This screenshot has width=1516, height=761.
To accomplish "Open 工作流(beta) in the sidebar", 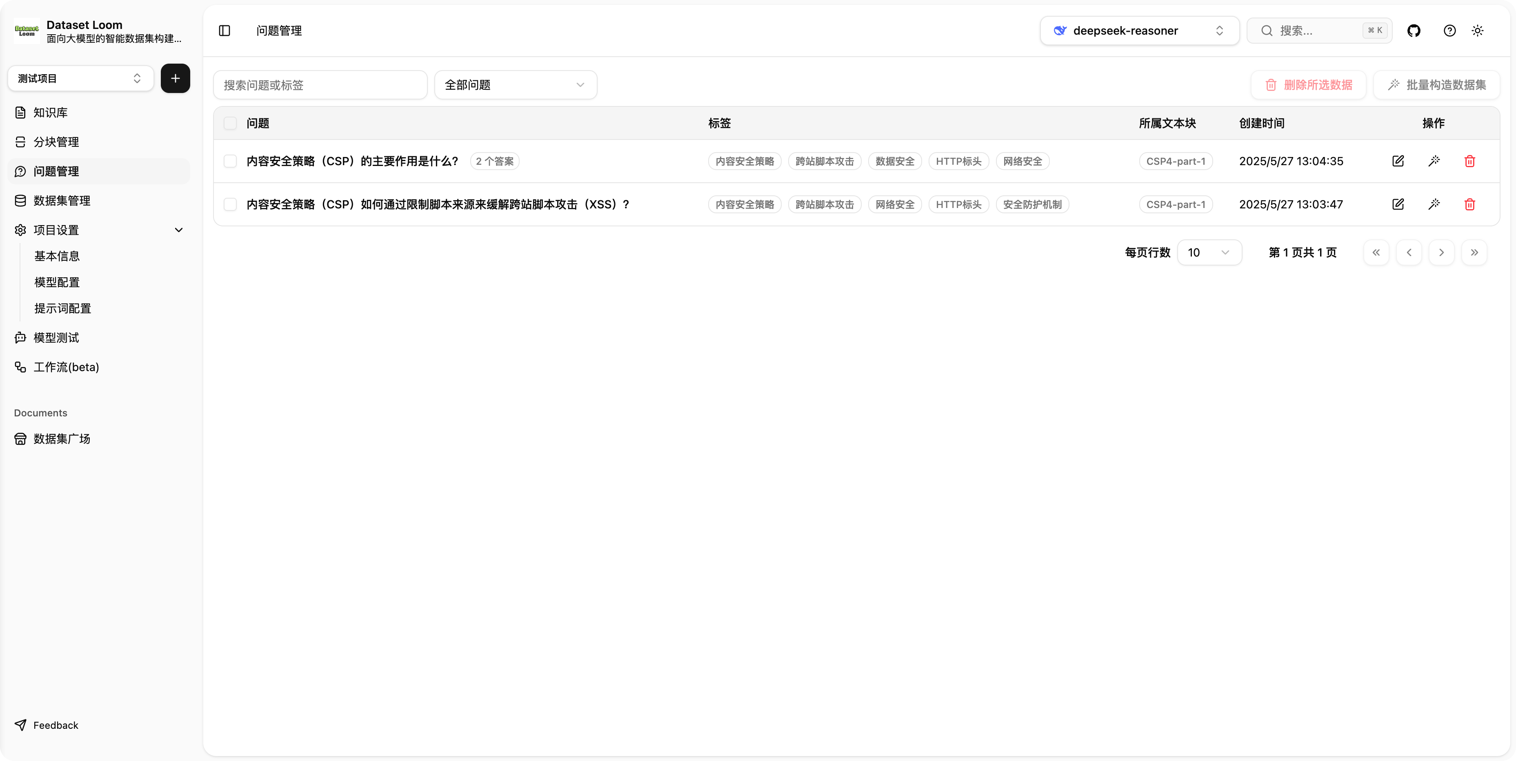I will point(99,367).
